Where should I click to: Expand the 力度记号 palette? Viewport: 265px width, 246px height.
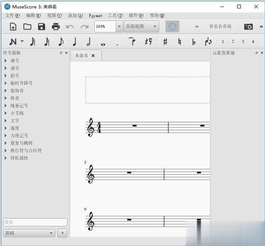pyautogui.click(x=6, y=135)
